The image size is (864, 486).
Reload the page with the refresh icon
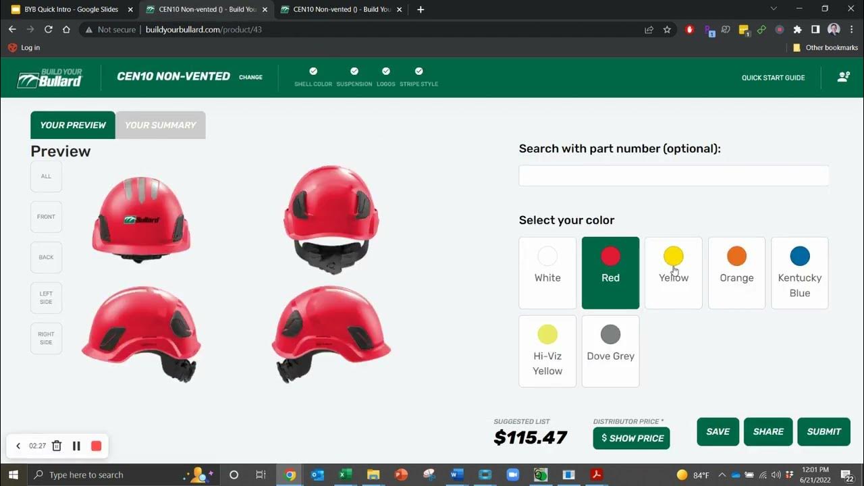[49, 30]
